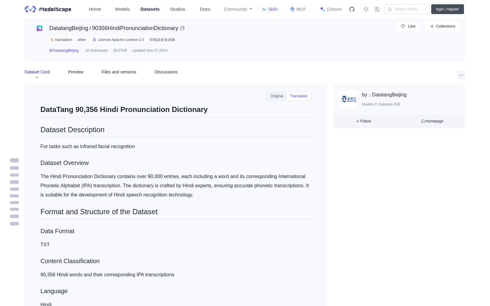This screenshot has width=490, height=306.
Task: Copy the dataset name with the copy icon
Action: click(182, 28)
